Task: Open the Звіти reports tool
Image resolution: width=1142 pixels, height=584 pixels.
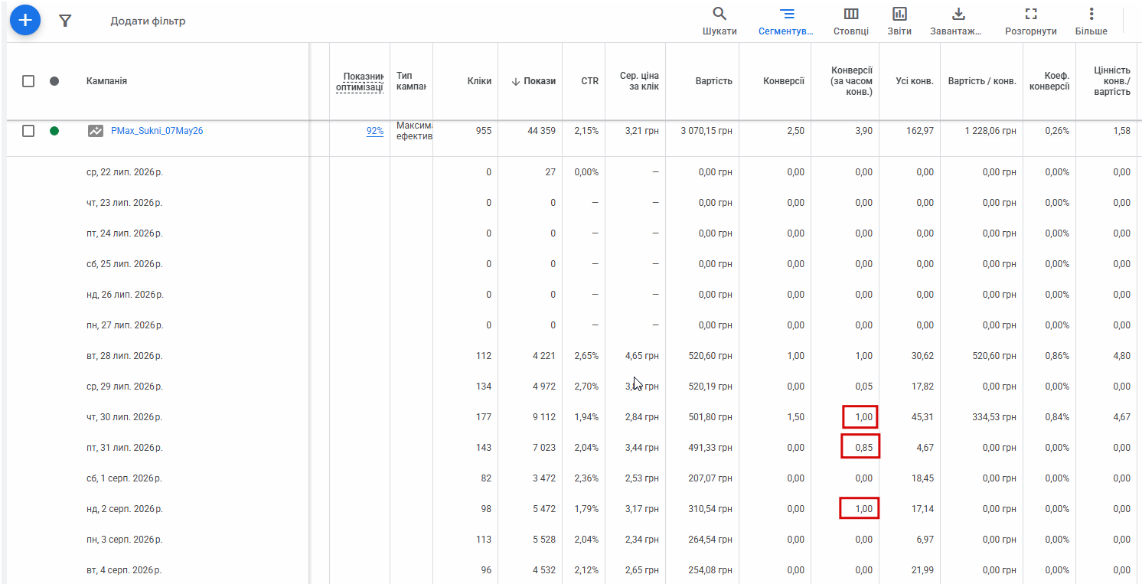Action: tap(899, 21)
